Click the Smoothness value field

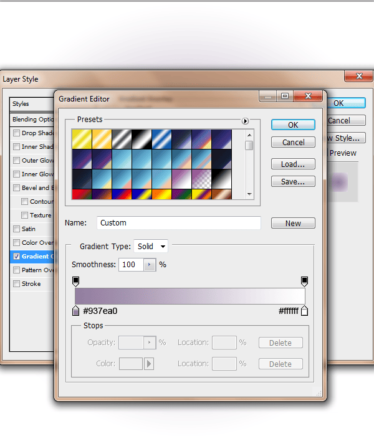point(131,265)
